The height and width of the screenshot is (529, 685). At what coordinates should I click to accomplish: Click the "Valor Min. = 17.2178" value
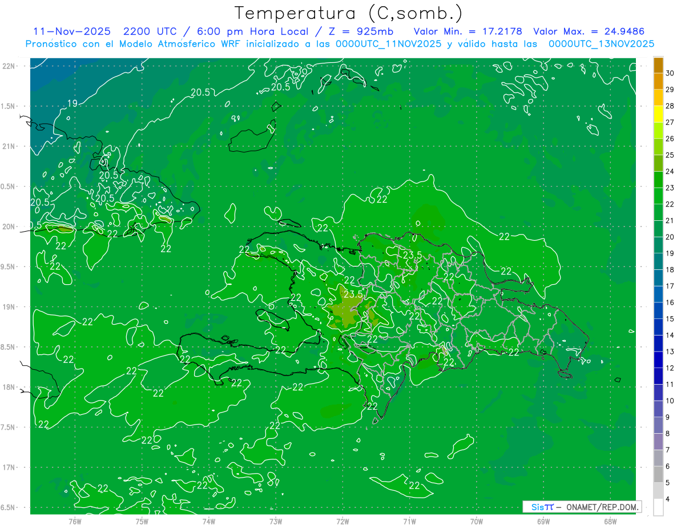[468, 31]
